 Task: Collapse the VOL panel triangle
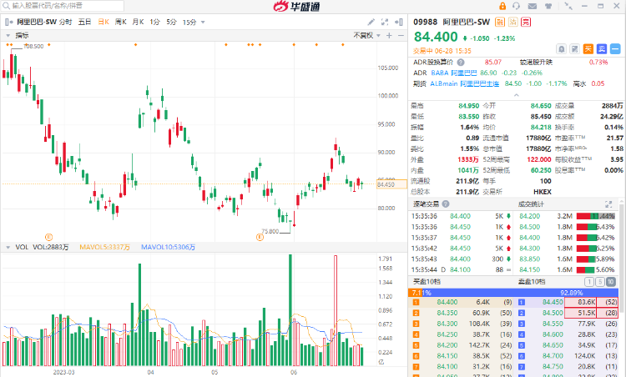click(8, 248)
